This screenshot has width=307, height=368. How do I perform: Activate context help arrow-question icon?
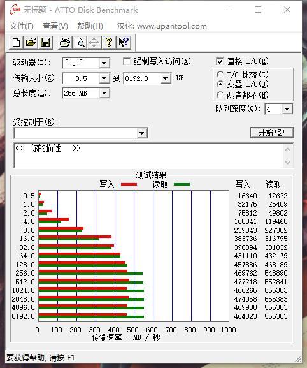pyautogui.click(x=124, y=43)
